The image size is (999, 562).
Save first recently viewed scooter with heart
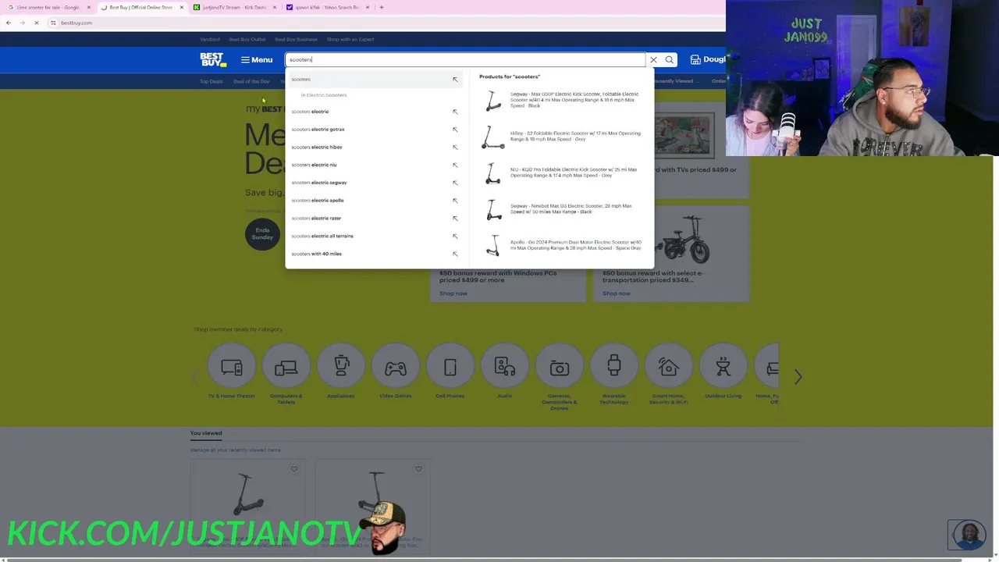pyautogui.click(x=294, y=469)
